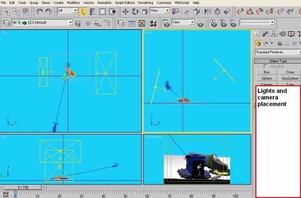Toggle Window/Crossing selection mode
Viewport: 301px width, 198px height.
click(x=112, y=12)
